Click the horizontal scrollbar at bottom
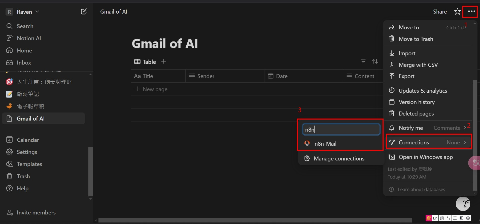Image resolution: width=480 pixels, height=224 pixels. [255, 220]
